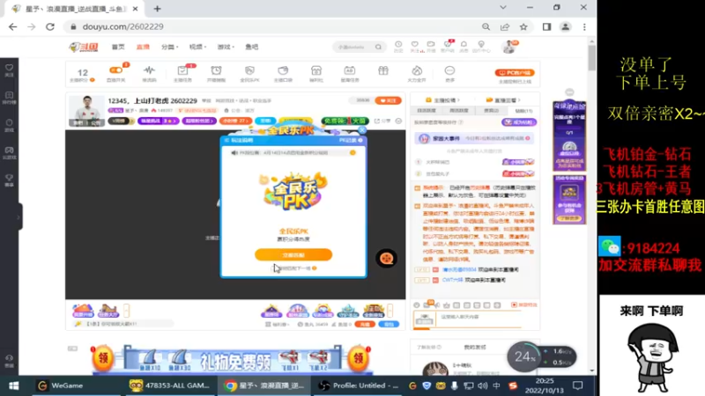Close the 全民乐PK popup
Screen dimensions: 705x396
click(x=362, y=130)
